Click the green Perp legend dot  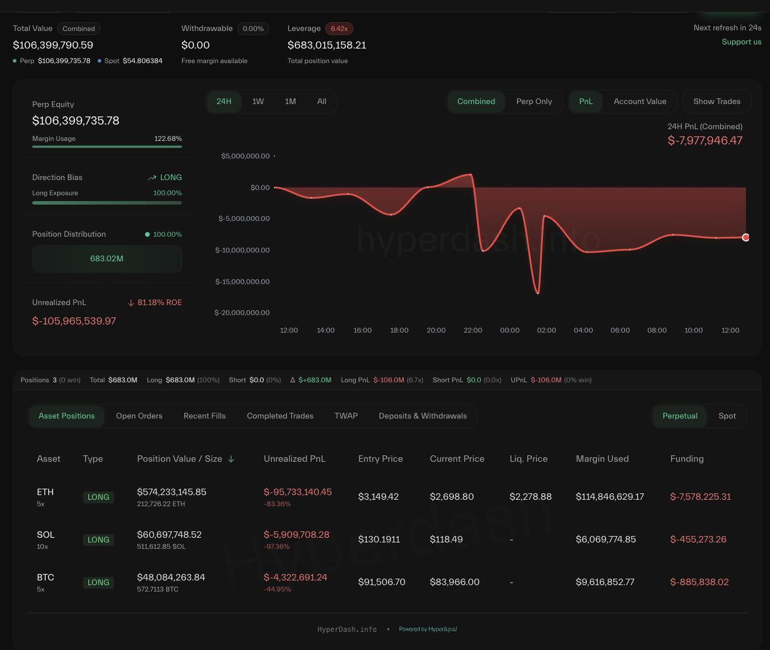tap(15, 61)
